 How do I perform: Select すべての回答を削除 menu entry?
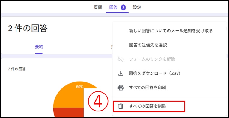[x=149, y=106]
